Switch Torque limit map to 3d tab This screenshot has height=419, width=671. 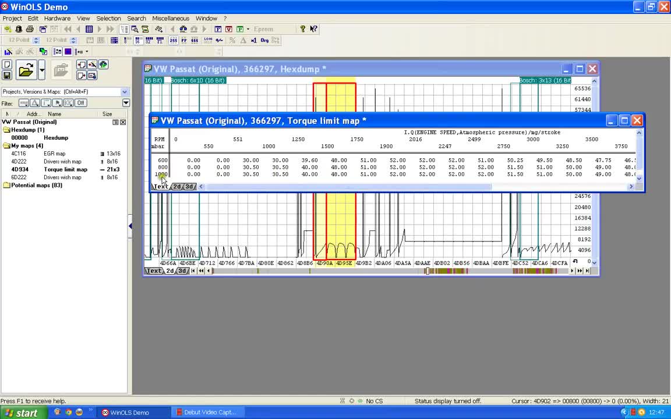tap(189, 186)
